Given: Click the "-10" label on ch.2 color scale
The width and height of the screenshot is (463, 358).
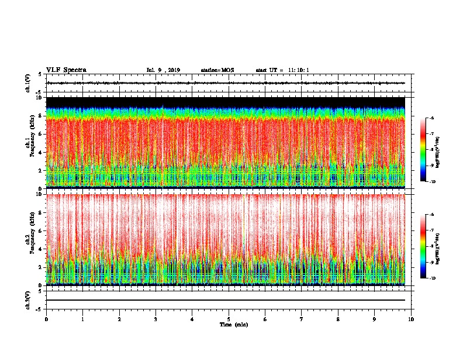Looking at the screenshot, I should coord(432,278).
